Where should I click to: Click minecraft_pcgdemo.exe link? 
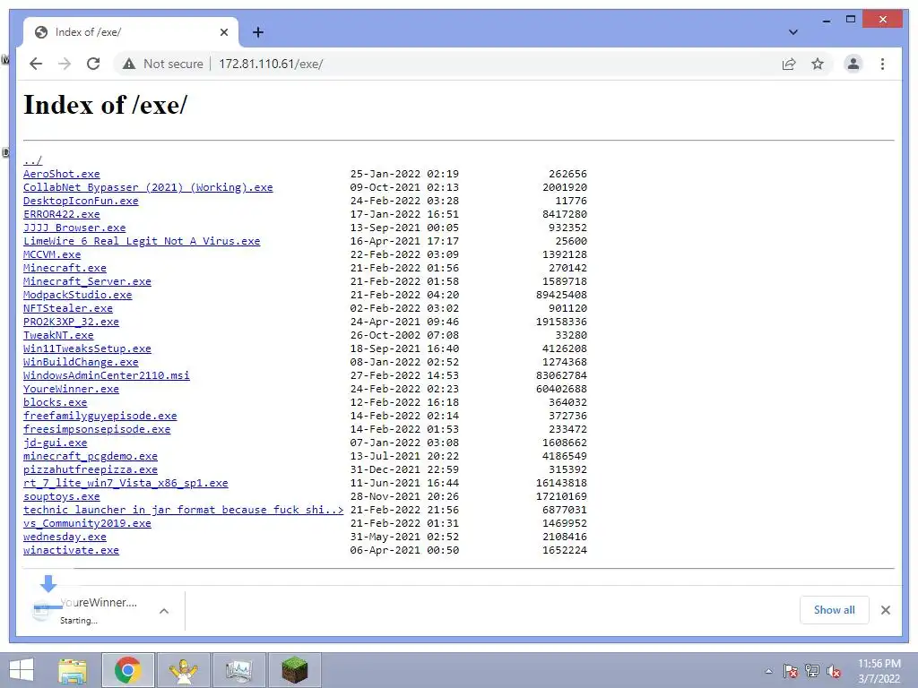pyautogui.click(x=91, y=456)
